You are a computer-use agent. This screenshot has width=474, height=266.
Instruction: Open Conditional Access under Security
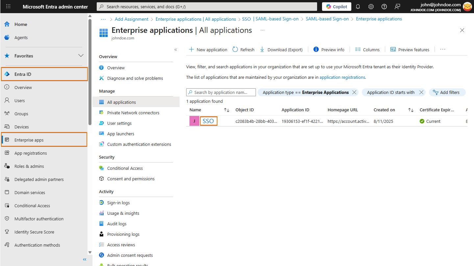coord(125,168)
